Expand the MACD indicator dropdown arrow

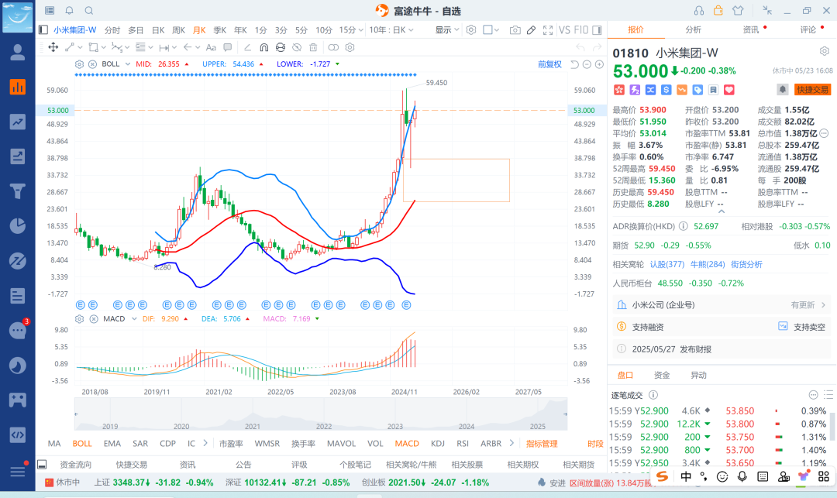point(134,319)
